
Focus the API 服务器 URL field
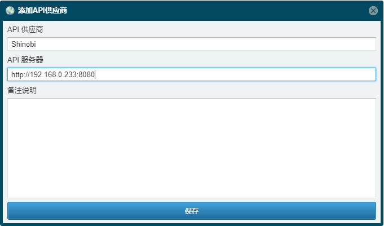(192, 74)
